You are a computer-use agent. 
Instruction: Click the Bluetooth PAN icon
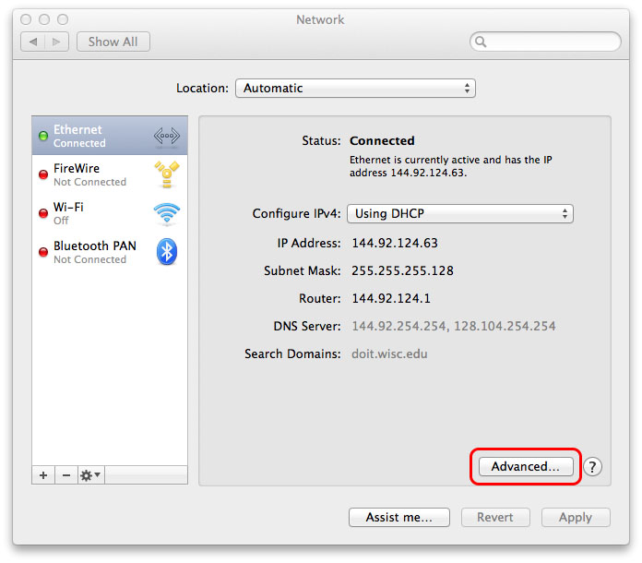[x=167, y=252]
